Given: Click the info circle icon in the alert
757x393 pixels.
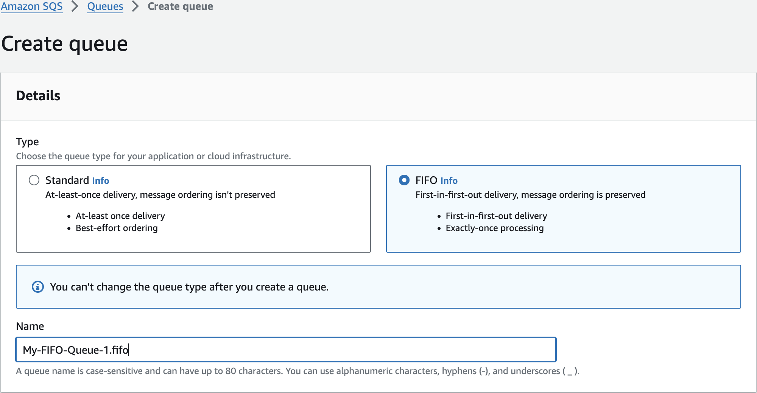Looking at the screenshot, I should coord(37,287).
